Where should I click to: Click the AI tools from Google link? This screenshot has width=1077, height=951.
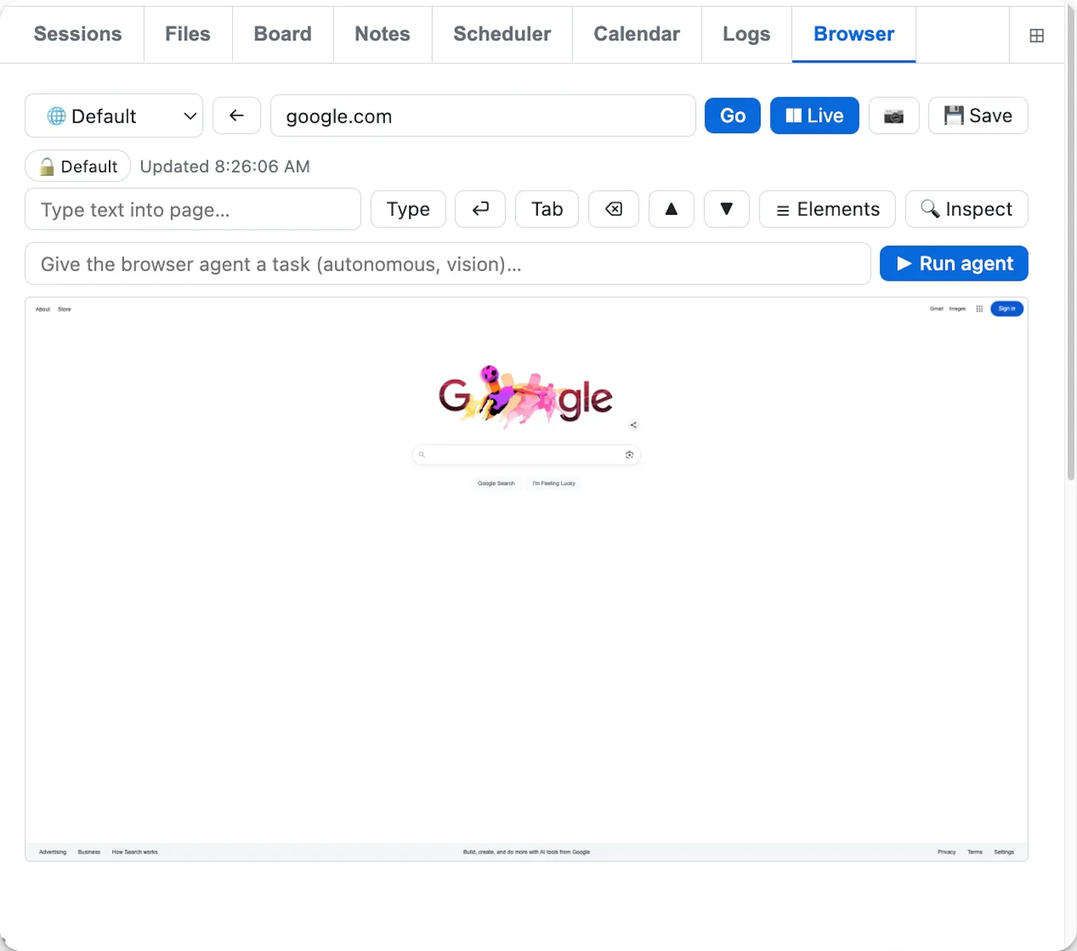[x=526, y=852]
